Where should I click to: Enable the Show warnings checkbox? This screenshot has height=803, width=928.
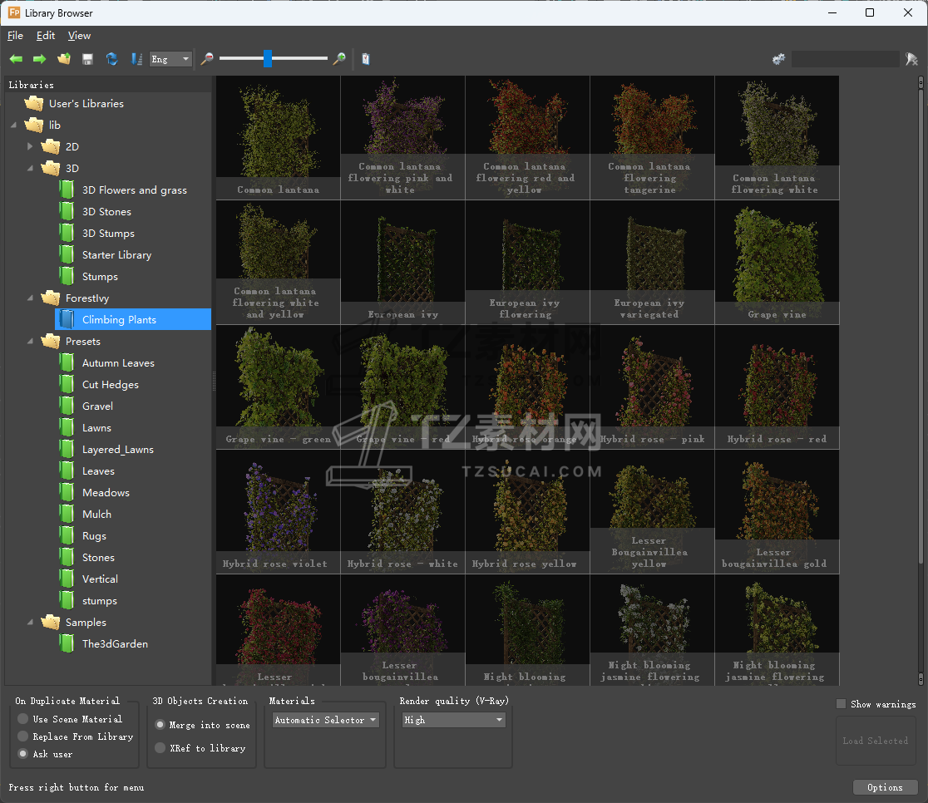(x=841, y=704)
